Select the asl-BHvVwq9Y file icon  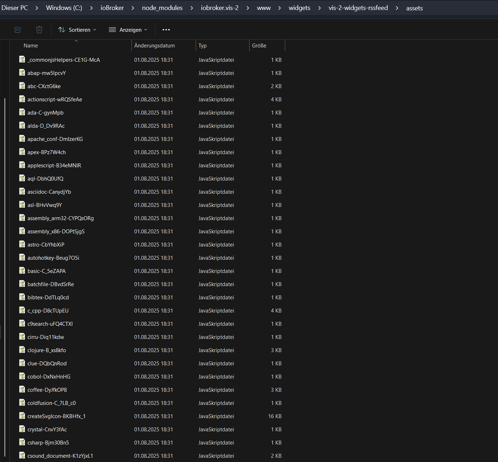[x=22, y=205]
